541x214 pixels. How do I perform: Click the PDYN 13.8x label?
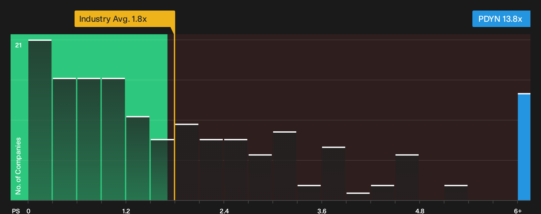(x=501, y=19)
